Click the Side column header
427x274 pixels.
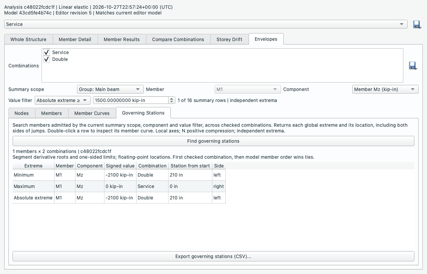219,166
